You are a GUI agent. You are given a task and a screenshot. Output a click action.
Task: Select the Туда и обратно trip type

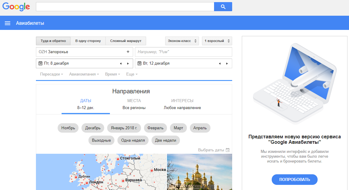point(53,41)
